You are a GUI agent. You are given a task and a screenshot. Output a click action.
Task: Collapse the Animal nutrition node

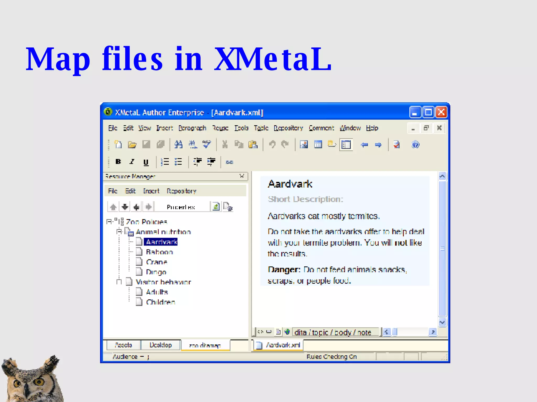[119, 232]
